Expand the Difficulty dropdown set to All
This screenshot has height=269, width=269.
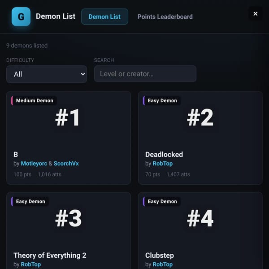47,74
